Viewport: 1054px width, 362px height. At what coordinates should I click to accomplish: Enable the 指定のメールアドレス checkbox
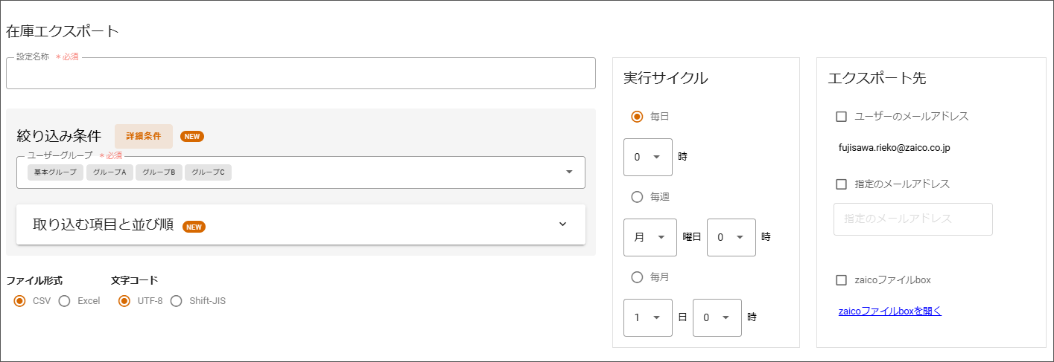point(842,184)
